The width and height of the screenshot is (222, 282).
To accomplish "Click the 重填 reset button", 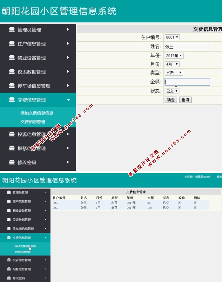I will coord(185,100).
